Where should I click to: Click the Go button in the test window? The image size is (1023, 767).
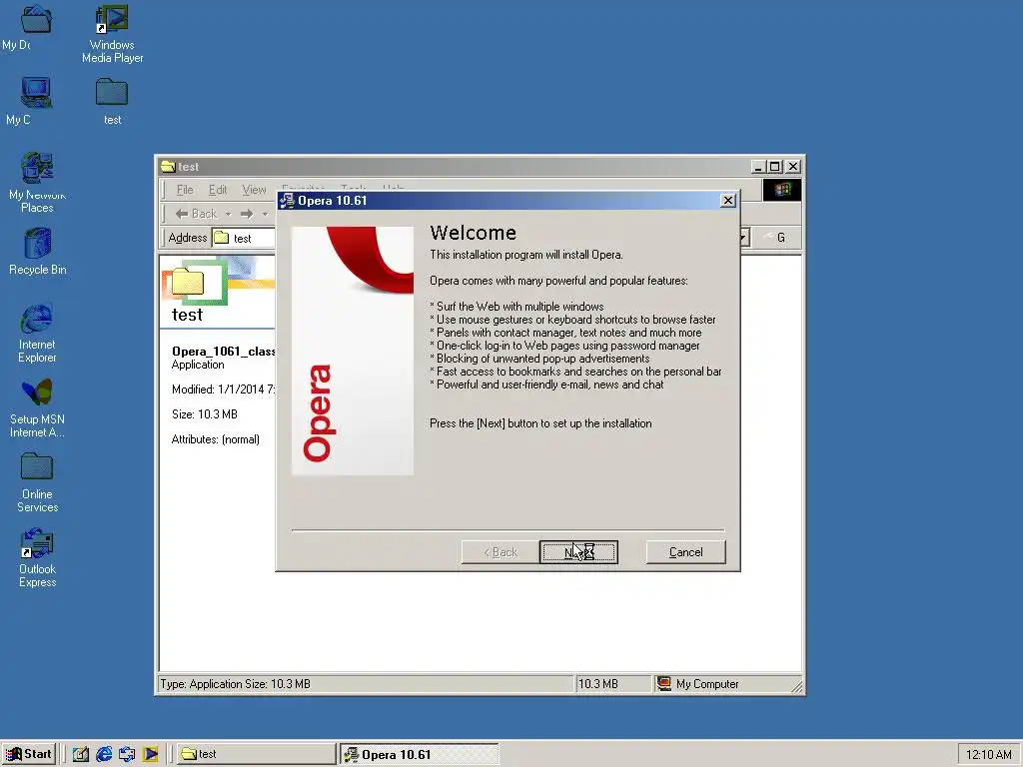tap(776, 238)
